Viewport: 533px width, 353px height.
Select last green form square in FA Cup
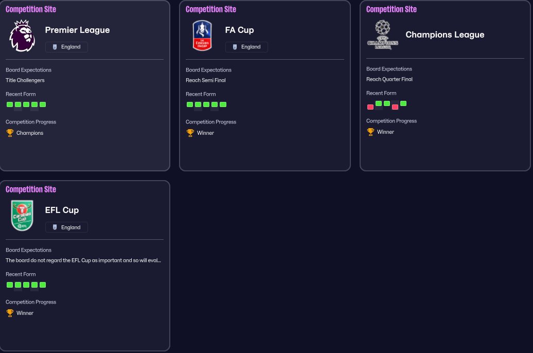pos(223,104)
